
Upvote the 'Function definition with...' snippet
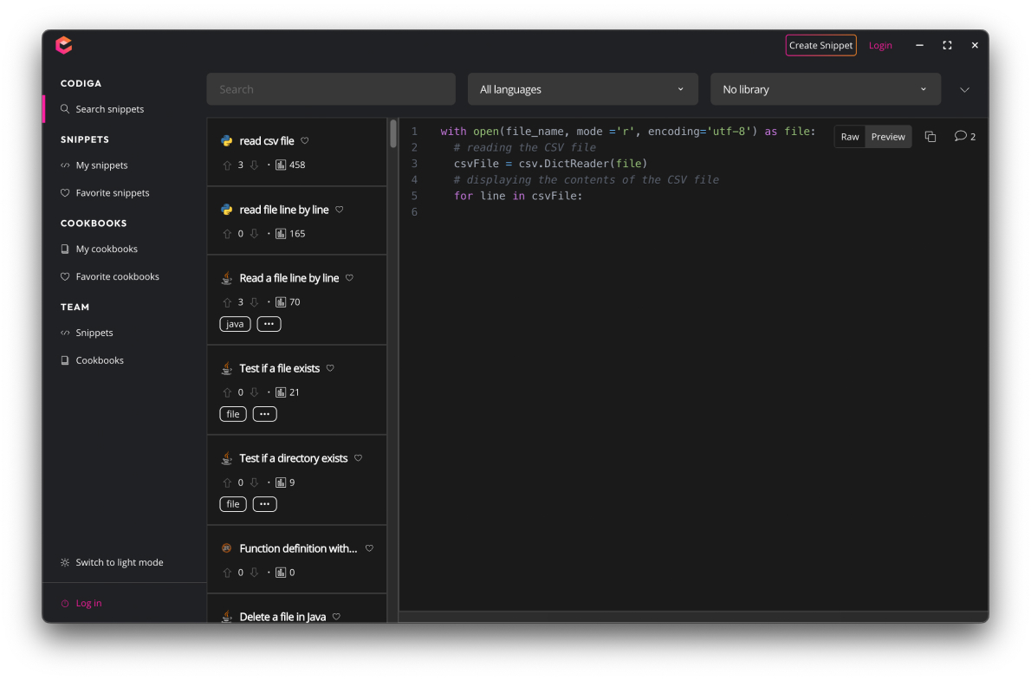point(227,573)
